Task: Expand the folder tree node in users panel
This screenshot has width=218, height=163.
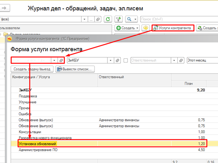Action: (0, 34)
